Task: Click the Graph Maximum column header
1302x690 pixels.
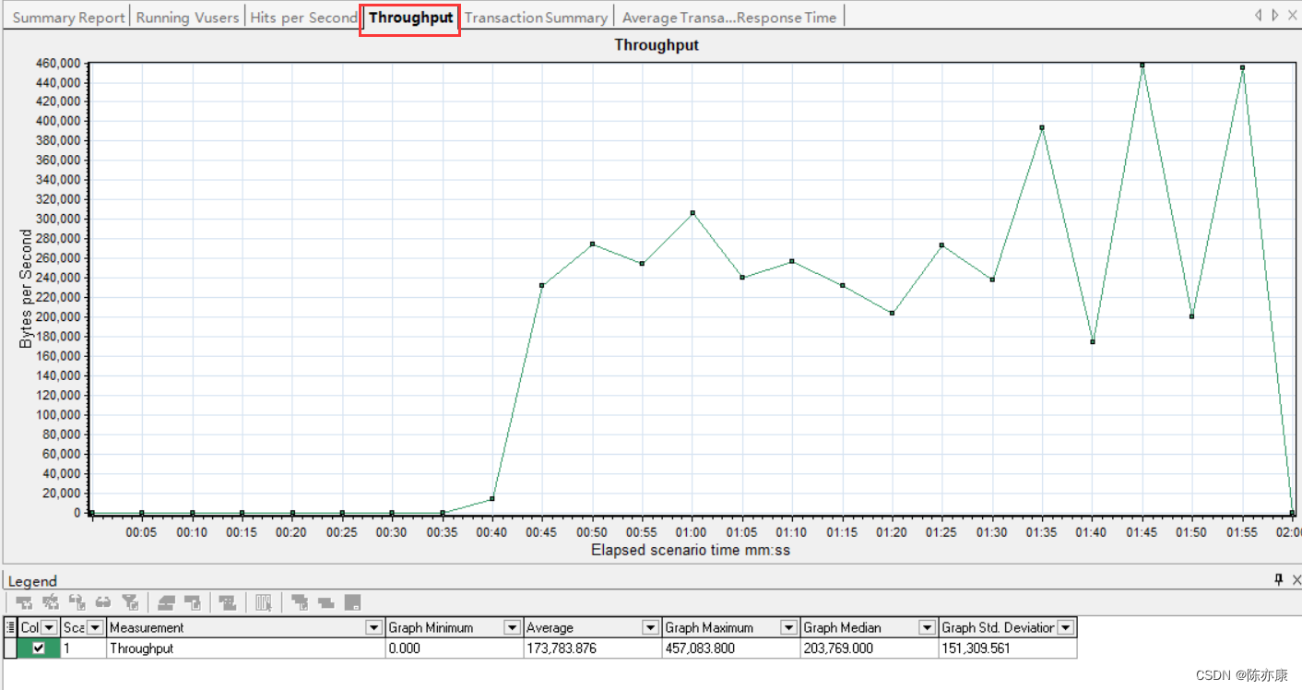Action: coord(731,627)
